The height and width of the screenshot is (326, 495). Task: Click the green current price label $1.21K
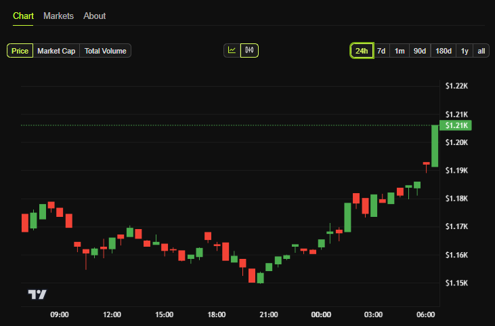pos(456,125)
